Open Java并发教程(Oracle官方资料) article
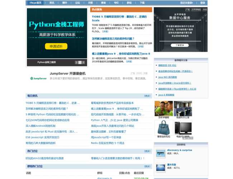 click(x=175, y=83)
